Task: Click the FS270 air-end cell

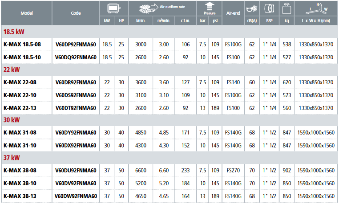Action: [x=233, y=171]
